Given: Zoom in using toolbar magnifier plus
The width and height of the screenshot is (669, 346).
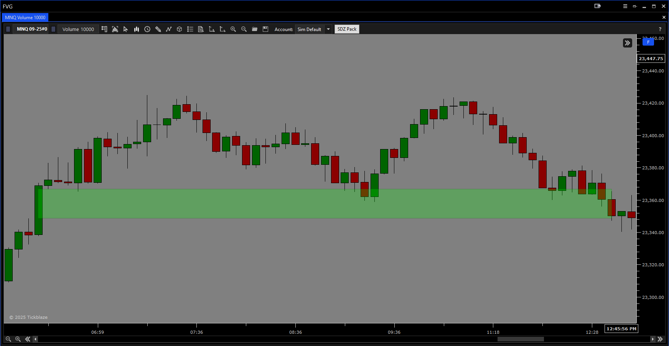Looking at the screenshot, I should tap(233, 29).
